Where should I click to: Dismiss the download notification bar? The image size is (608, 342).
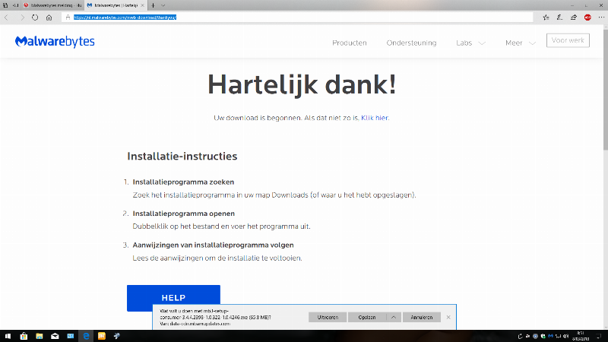tap(448, 317)
